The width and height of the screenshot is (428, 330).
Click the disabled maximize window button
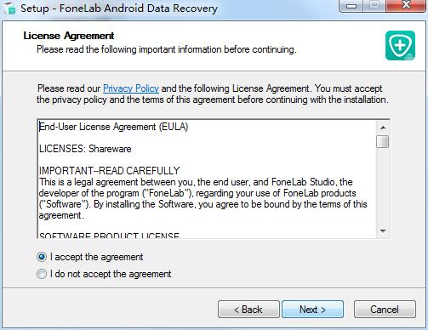[374, 6]
